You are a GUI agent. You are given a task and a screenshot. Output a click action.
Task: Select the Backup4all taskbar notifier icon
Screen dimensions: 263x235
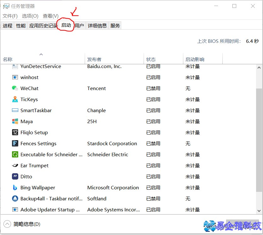15,199
